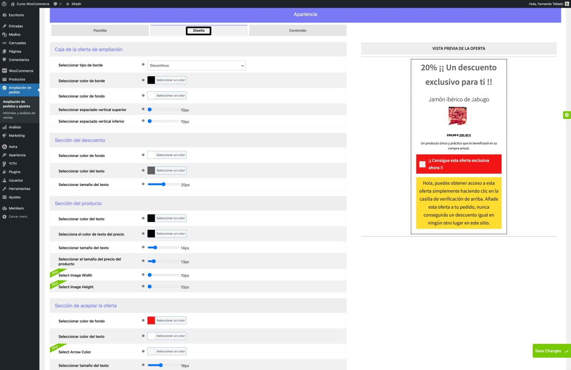Click the red background color swatch

tap(151, 321)
